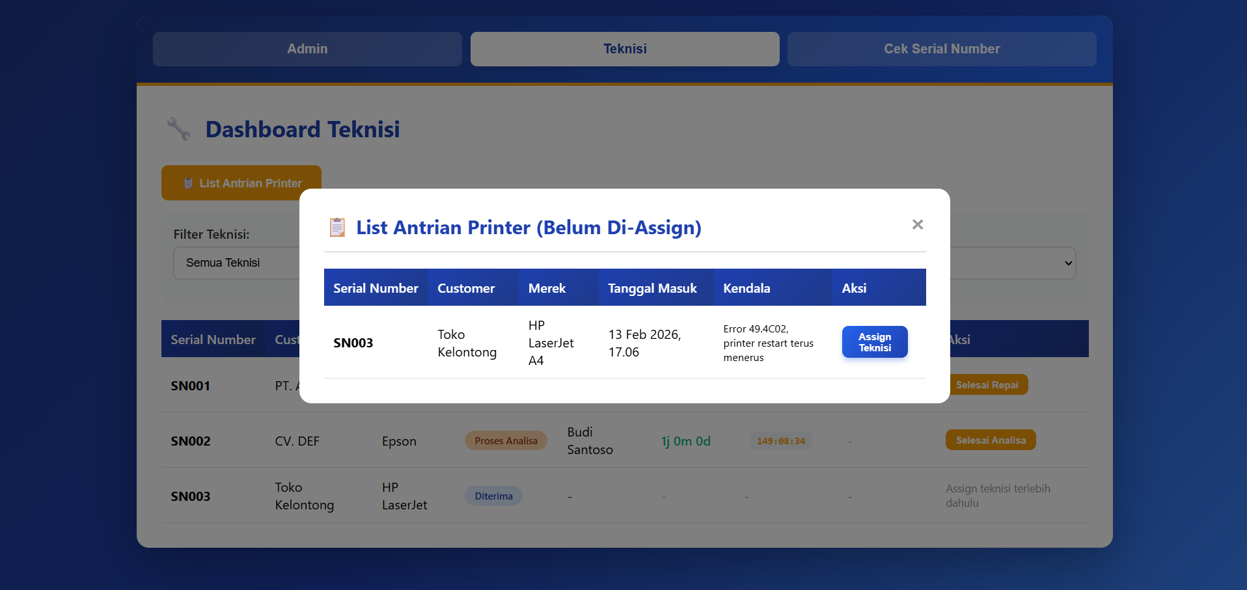Click the Diterima status badge
This screenshot has width=1247, height=590.
(493, 496)
